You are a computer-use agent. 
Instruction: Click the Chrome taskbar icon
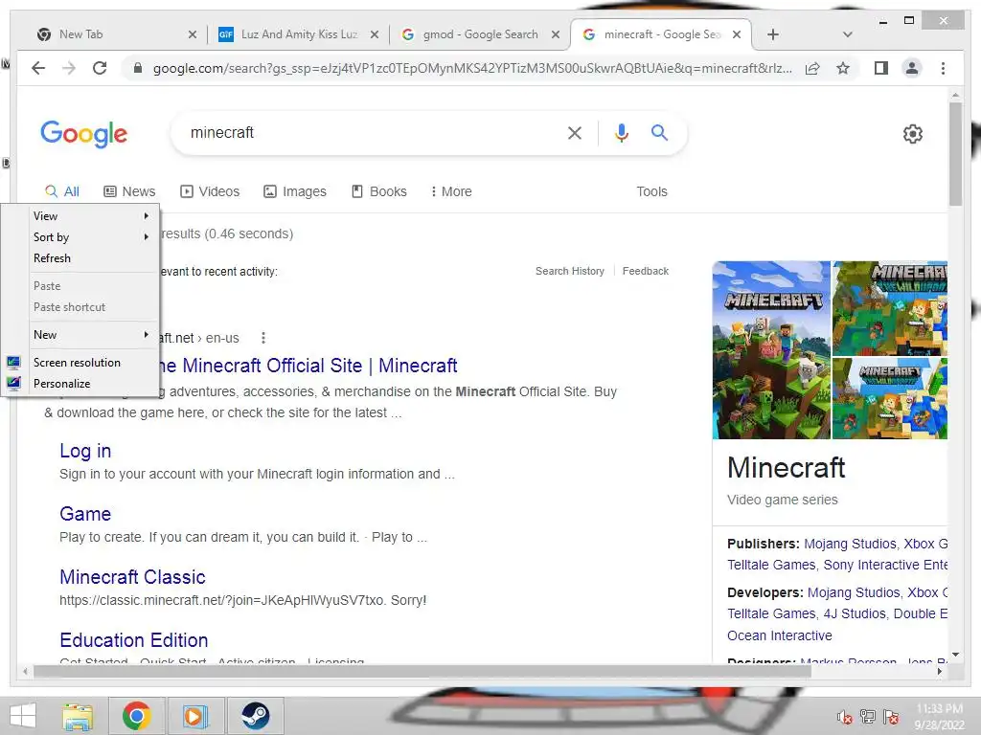136,716
